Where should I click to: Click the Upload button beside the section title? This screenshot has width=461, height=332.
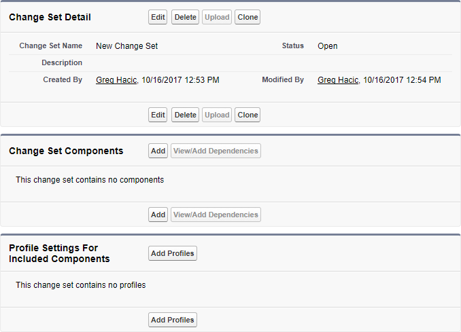point(217,17)
